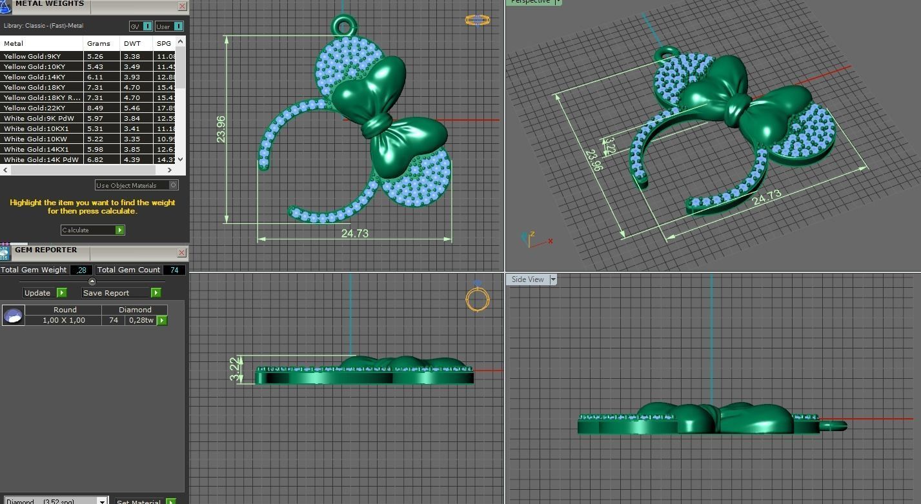921x504 pixels.
Task: Select the Yellow Gold:22KY row
Action: 88,108
